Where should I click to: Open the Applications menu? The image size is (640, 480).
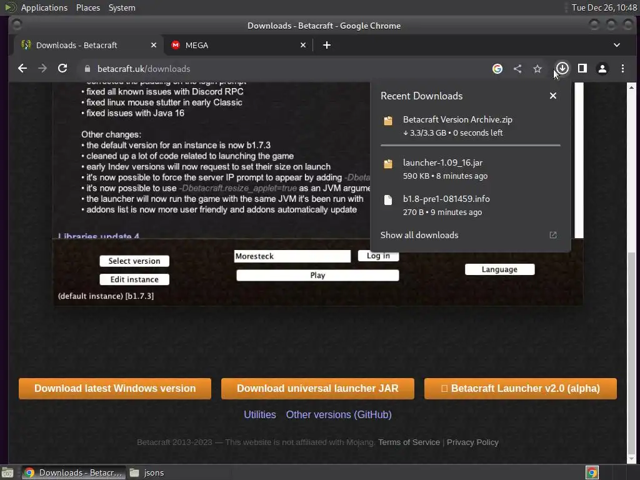pos(44,7)
